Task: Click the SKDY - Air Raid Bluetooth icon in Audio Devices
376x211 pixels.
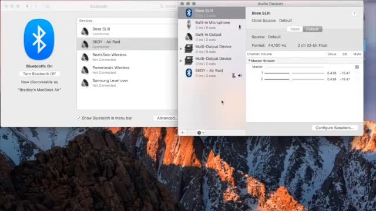Action: pos(189,73)
